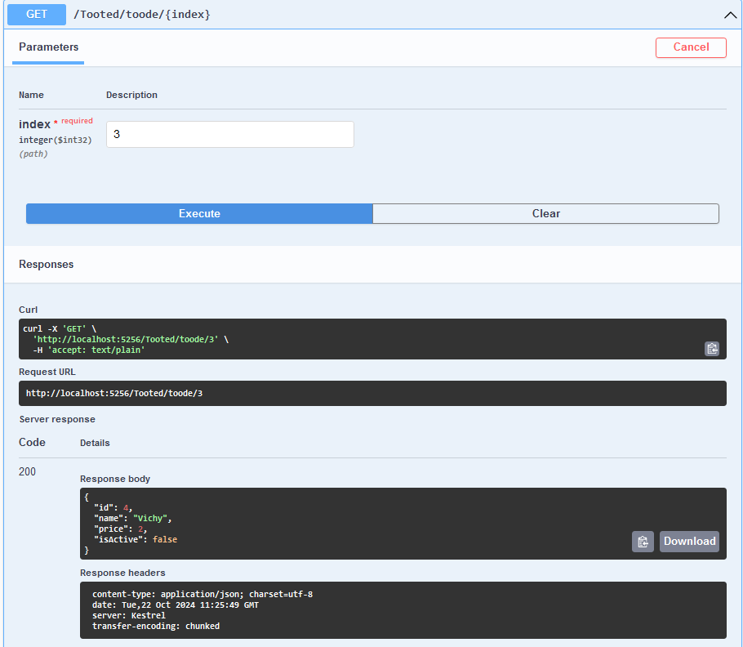Viewport: 743px width, 647px height.
Task: Click the Responses section heading
Action: (46, 265)
